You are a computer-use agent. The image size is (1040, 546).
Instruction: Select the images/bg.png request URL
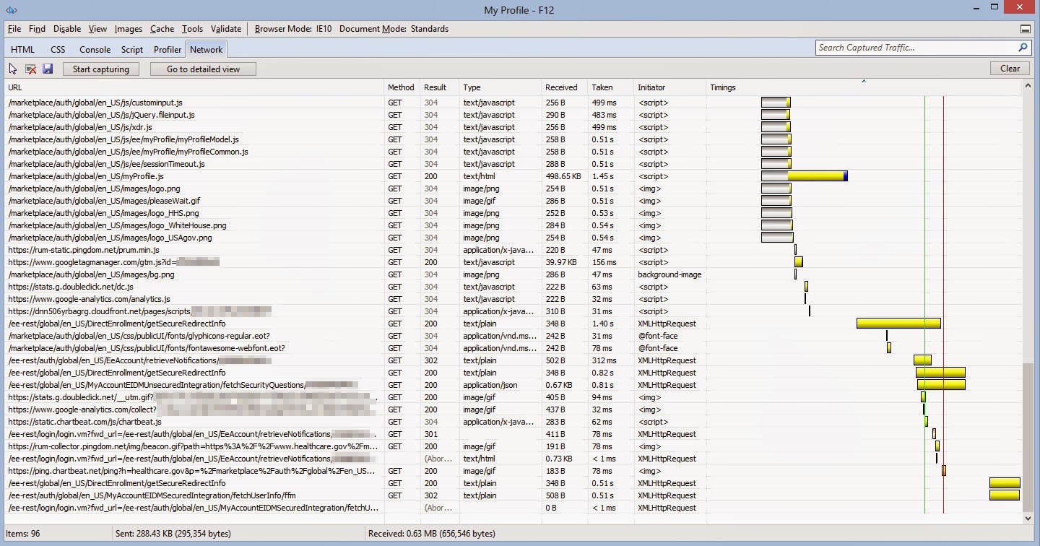point(91,274)
